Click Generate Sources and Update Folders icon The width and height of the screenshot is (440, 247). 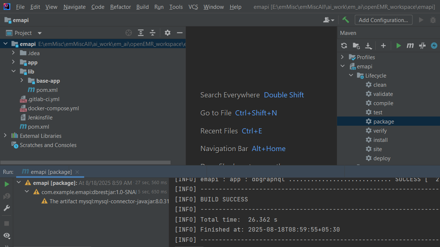click(357, 46)
